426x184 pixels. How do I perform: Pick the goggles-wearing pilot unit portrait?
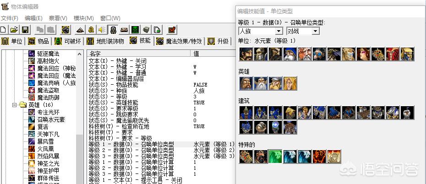pos(320,54)
